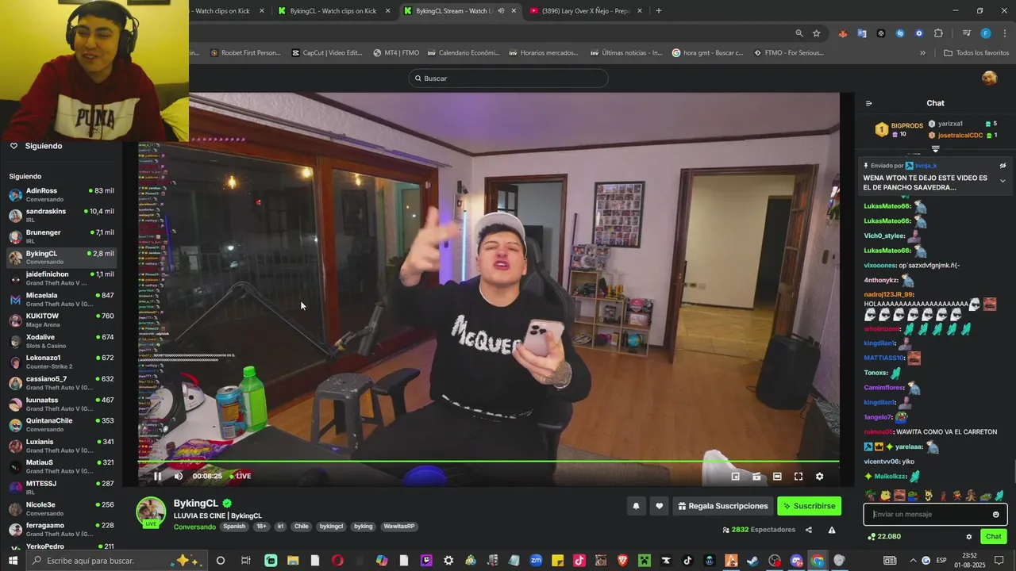Open AdinRoss channel in the sidebar
This screenshot has width=1016, height=571.
point(61,194)
